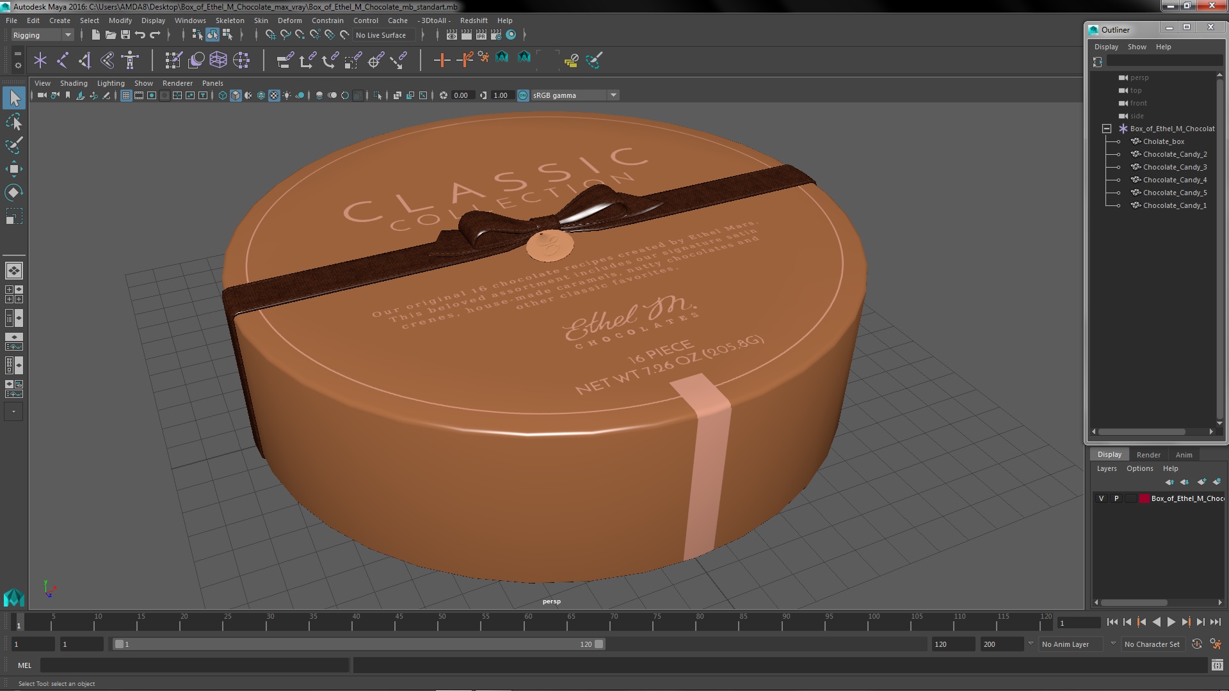
Task: Click the red layer color swatch
Action: click(x=1144, y=498)
